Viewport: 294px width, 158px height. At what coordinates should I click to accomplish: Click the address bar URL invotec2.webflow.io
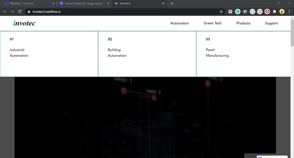tap(46, 11)
